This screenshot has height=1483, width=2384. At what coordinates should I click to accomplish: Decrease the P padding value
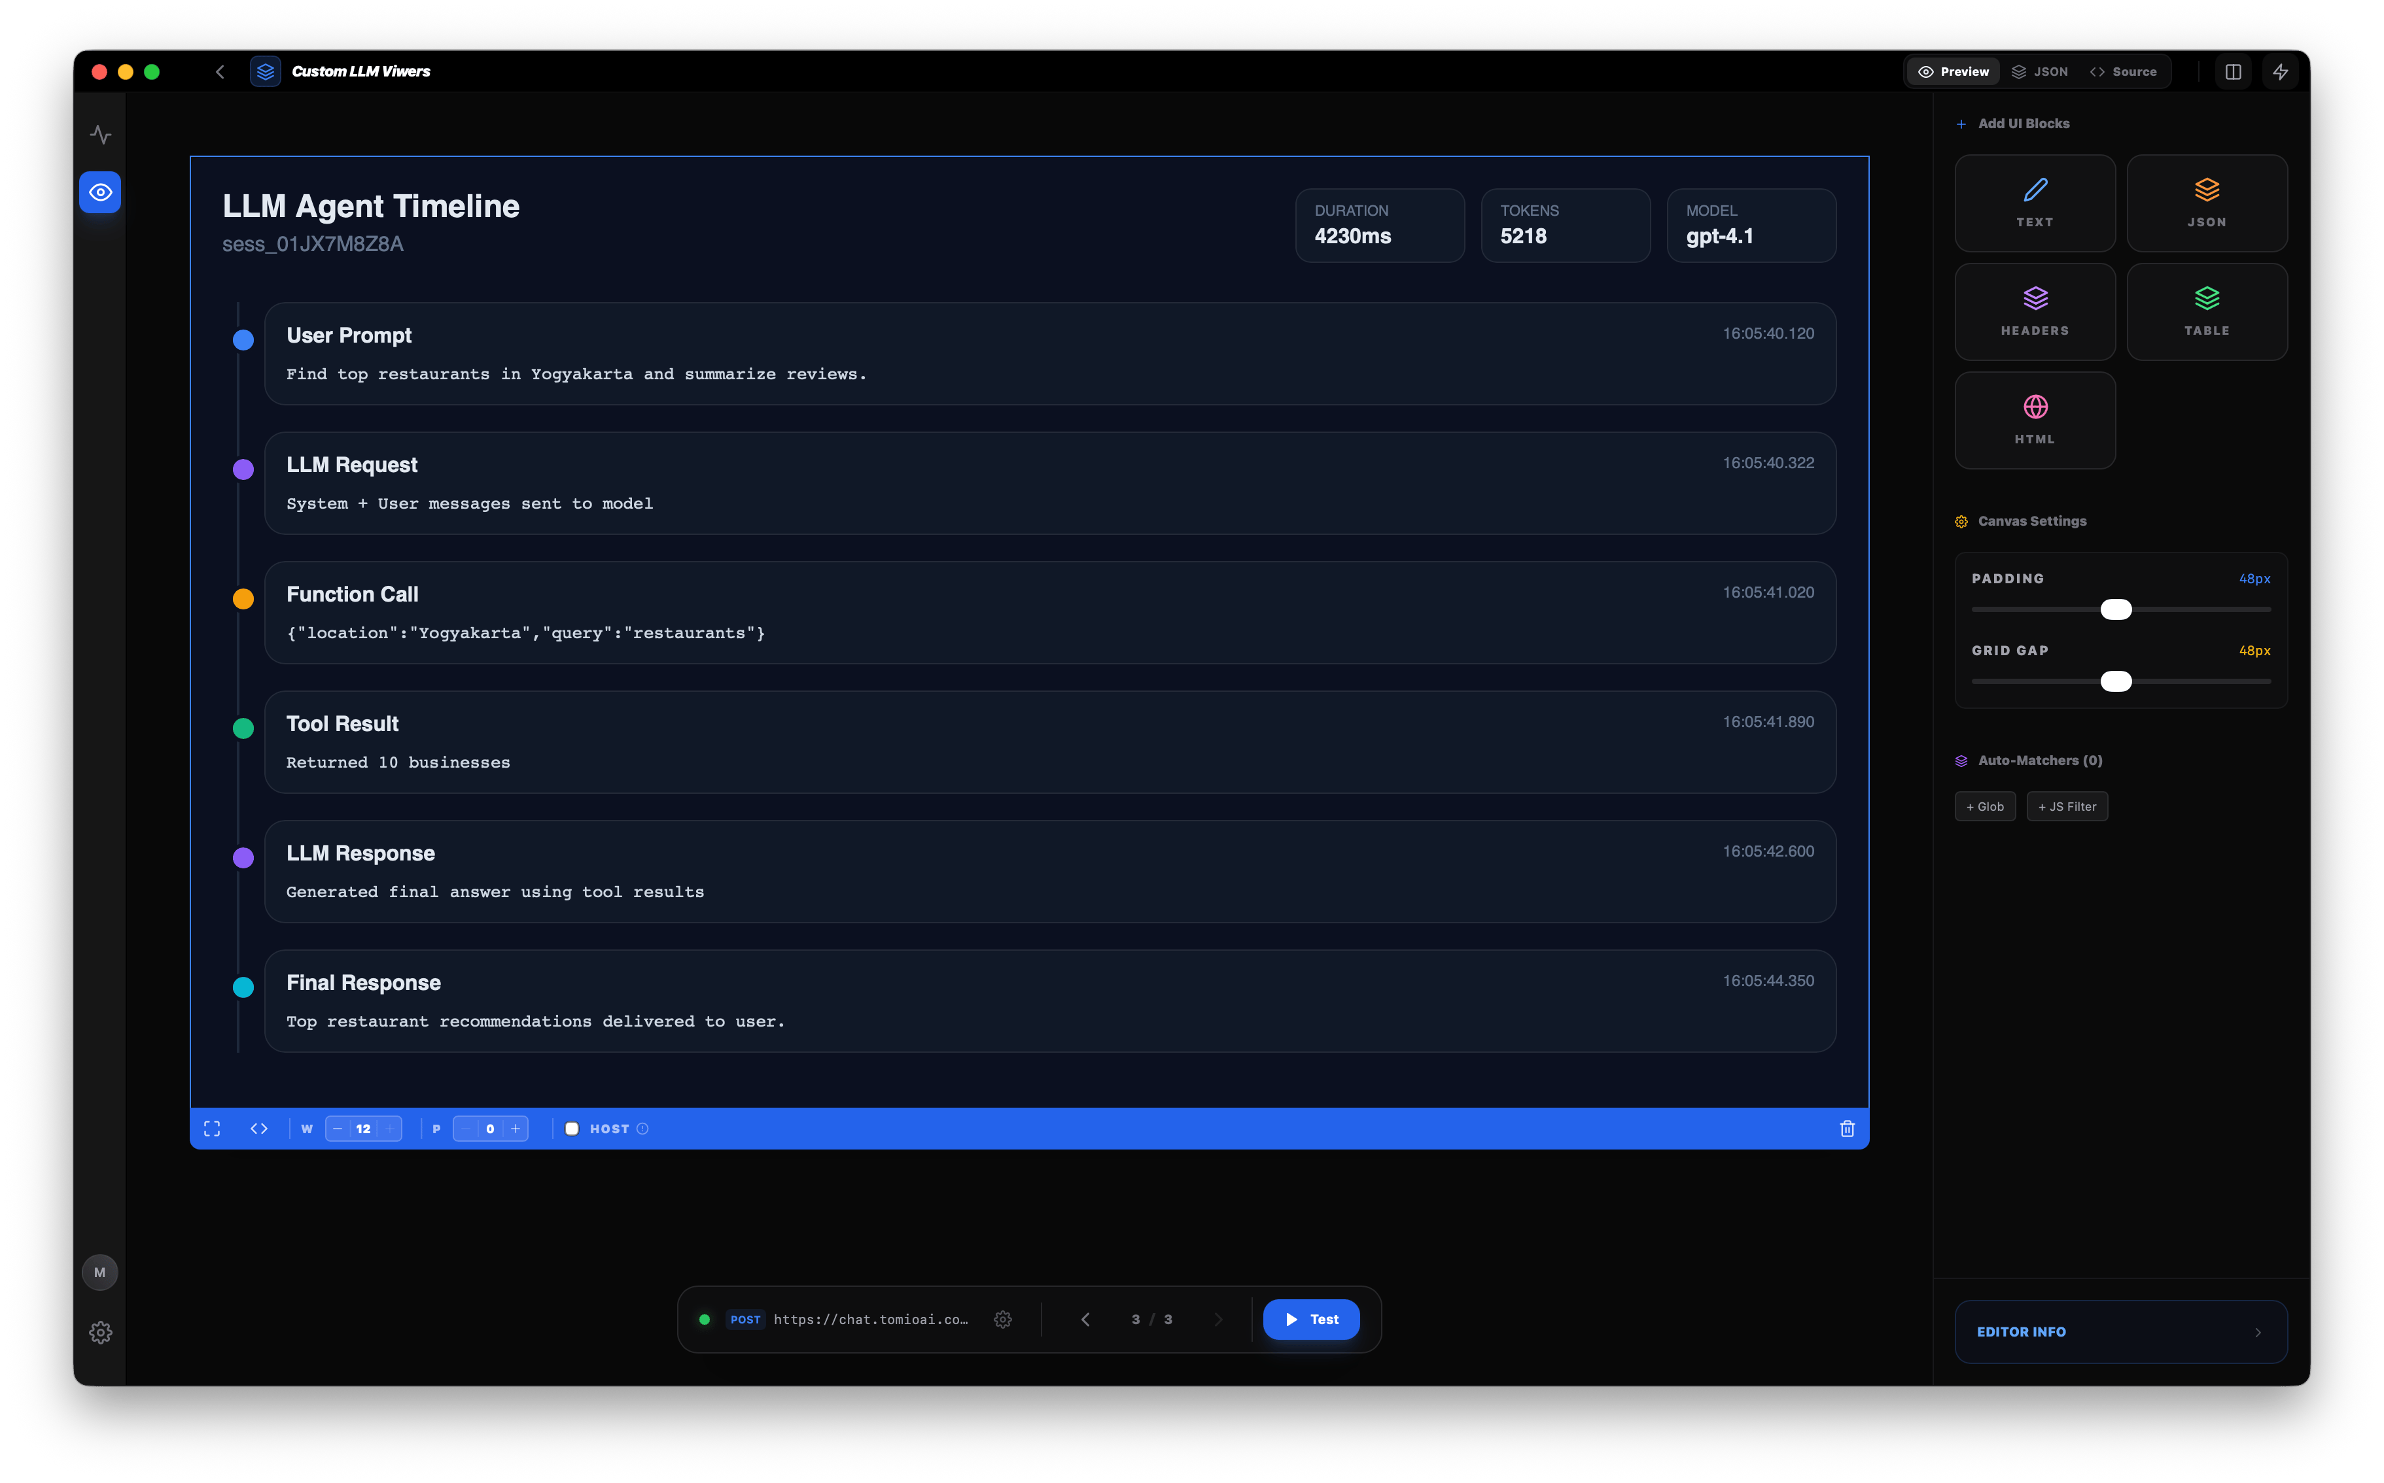pos(465,1129)
